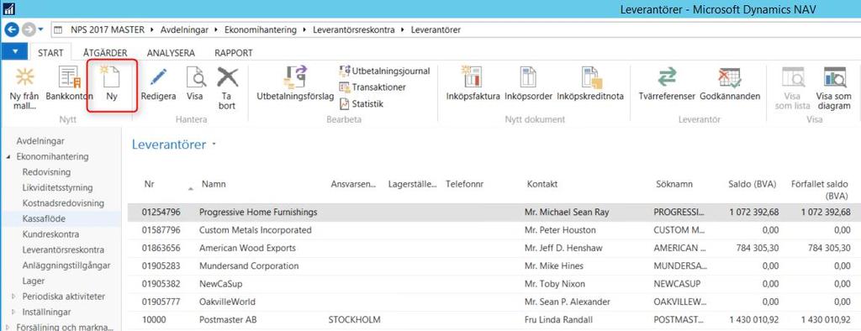Select vendor American Wood Exports
Viewport: 861px width, 331px height.
[x=494, y=248]
